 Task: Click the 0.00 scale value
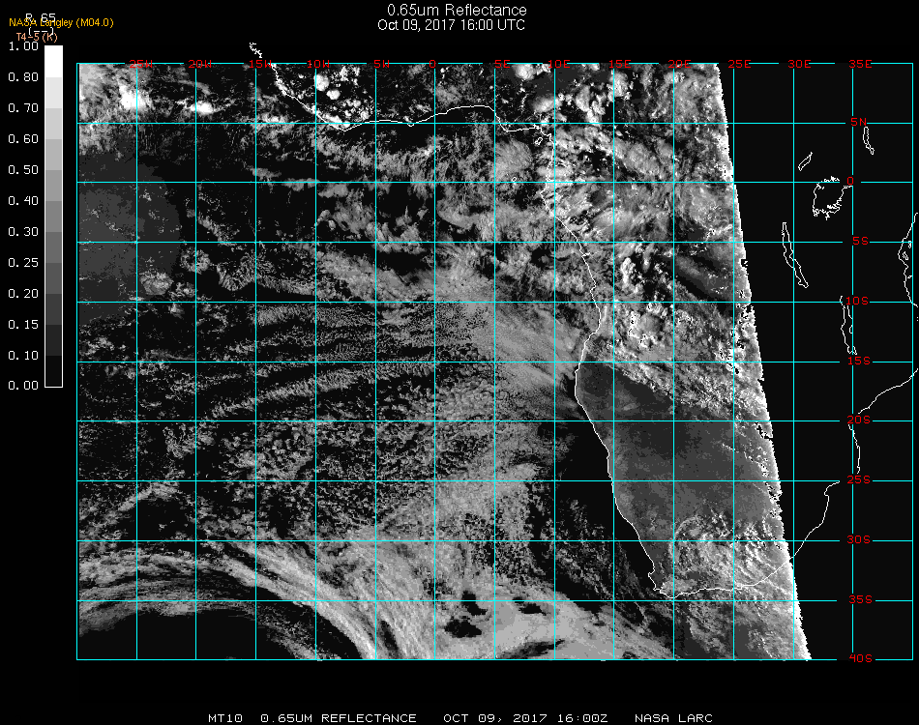pos(23,386)
